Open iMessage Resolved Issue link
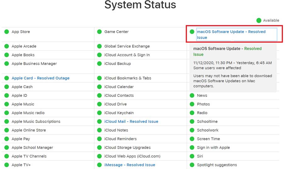285x169 pixels. click(x=130, y=165)
